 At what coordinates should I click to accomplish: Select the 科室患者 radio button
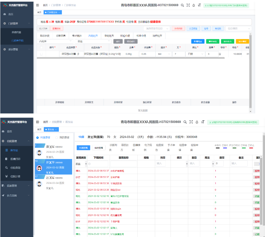(38, 137)
